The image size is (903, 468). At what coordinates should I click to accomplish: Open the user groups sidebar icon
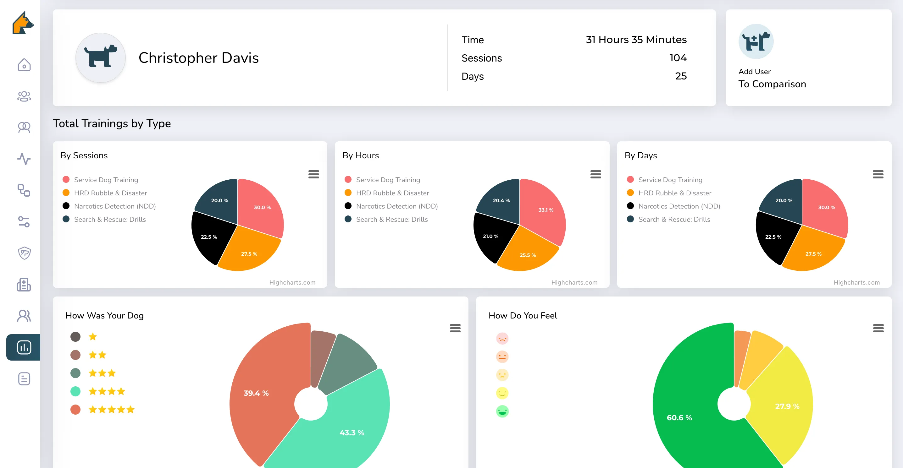point(24,96)
